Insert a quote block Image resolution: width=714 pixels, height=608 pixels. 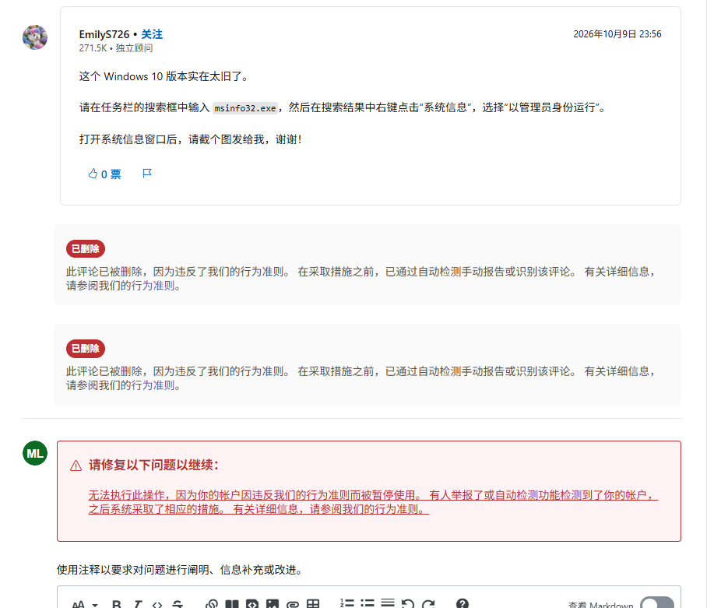click(x=232, y=604)
